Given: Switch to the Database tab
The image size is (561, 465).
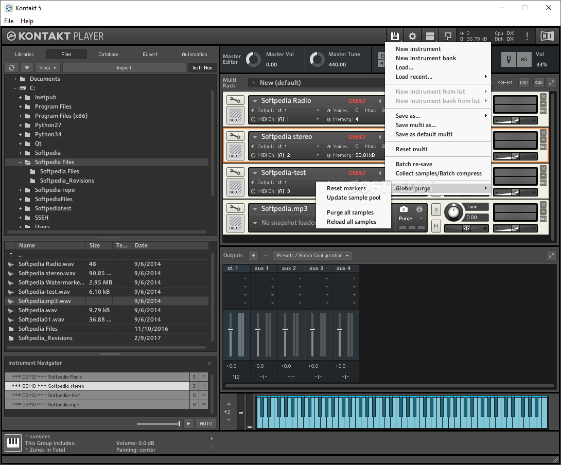Looking at the screenshot, I should point(109,55).
